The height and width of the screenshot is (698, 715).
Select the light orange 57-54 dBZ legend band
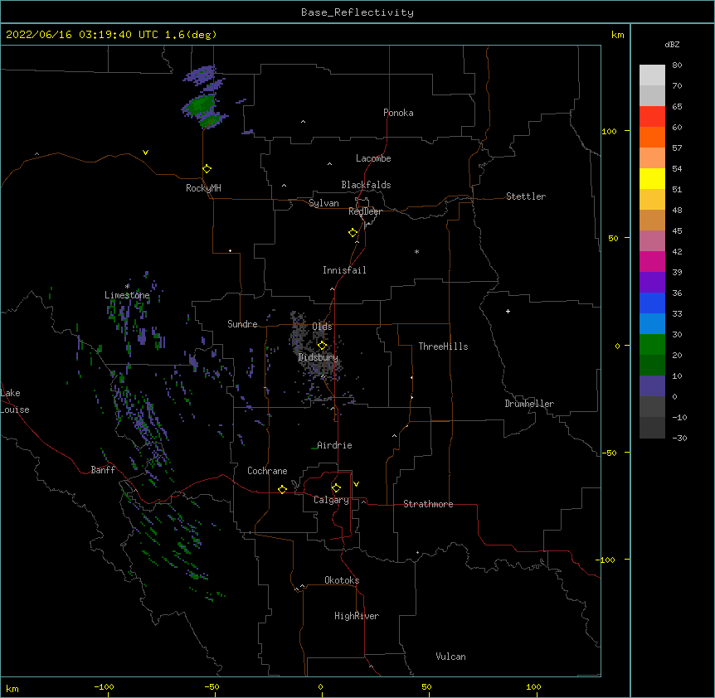click(652, 158)
